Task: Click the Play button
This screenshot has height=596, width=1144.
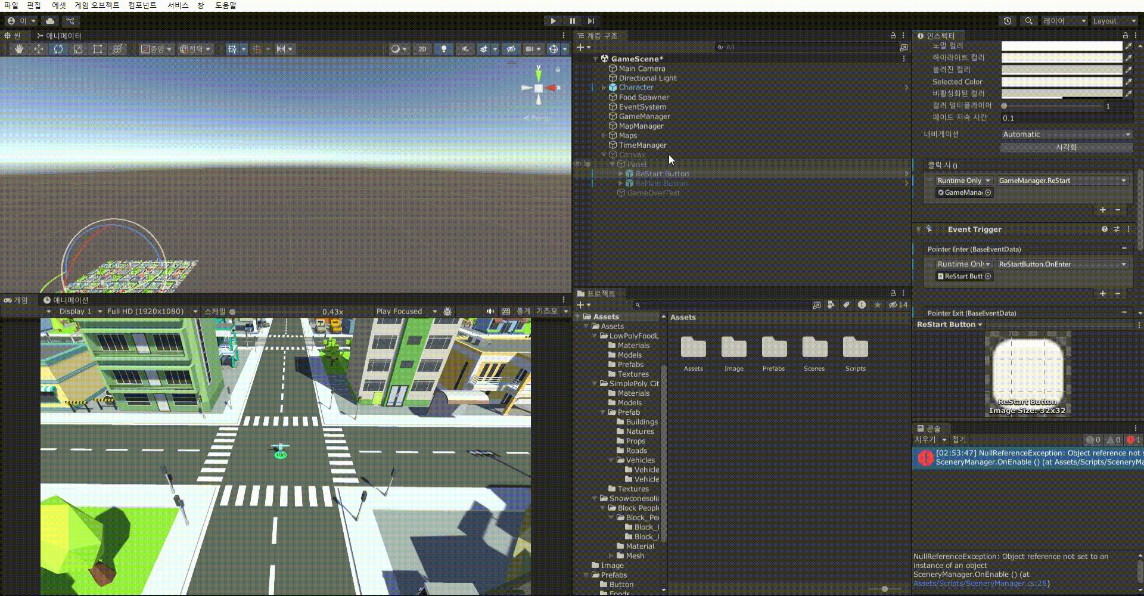Action: click(x=553, y=21)
